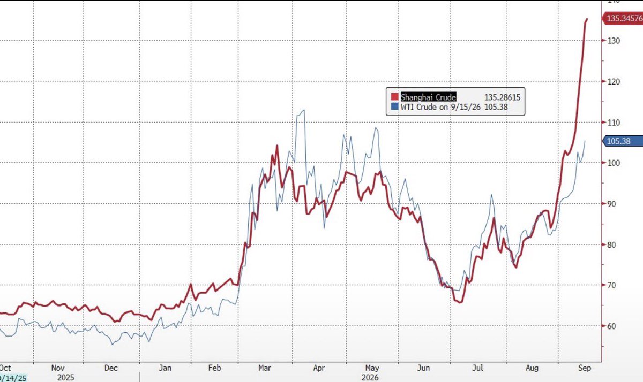This screenshot has height=382, width=643.
Task: Click the Nov x-axis month label
Action: coord(58,368)
